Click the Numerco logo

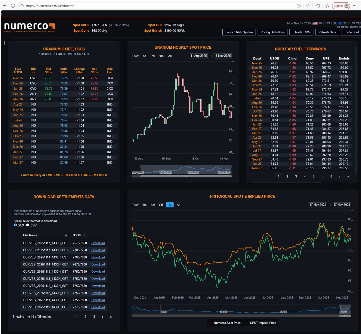[x=29, y=27]
